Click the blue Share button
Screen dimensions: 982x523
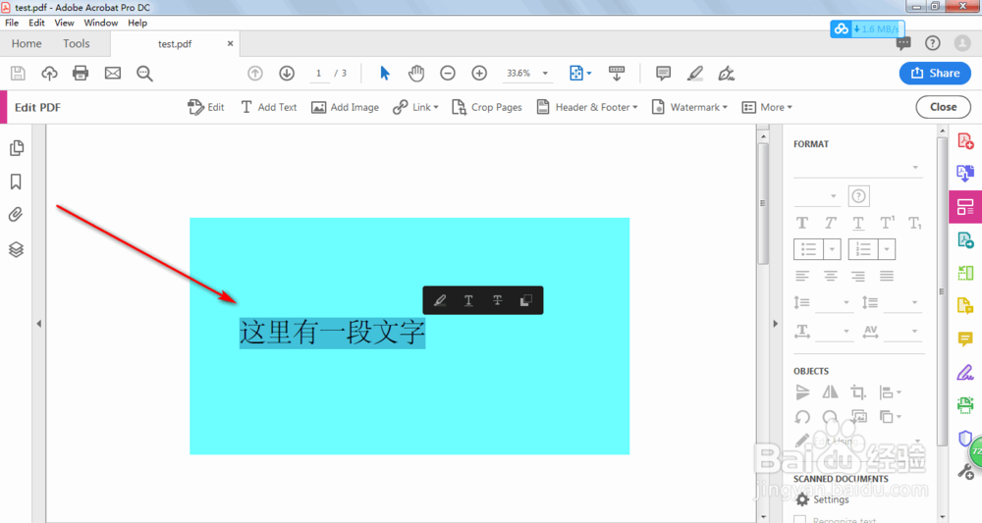pos(935,74)
